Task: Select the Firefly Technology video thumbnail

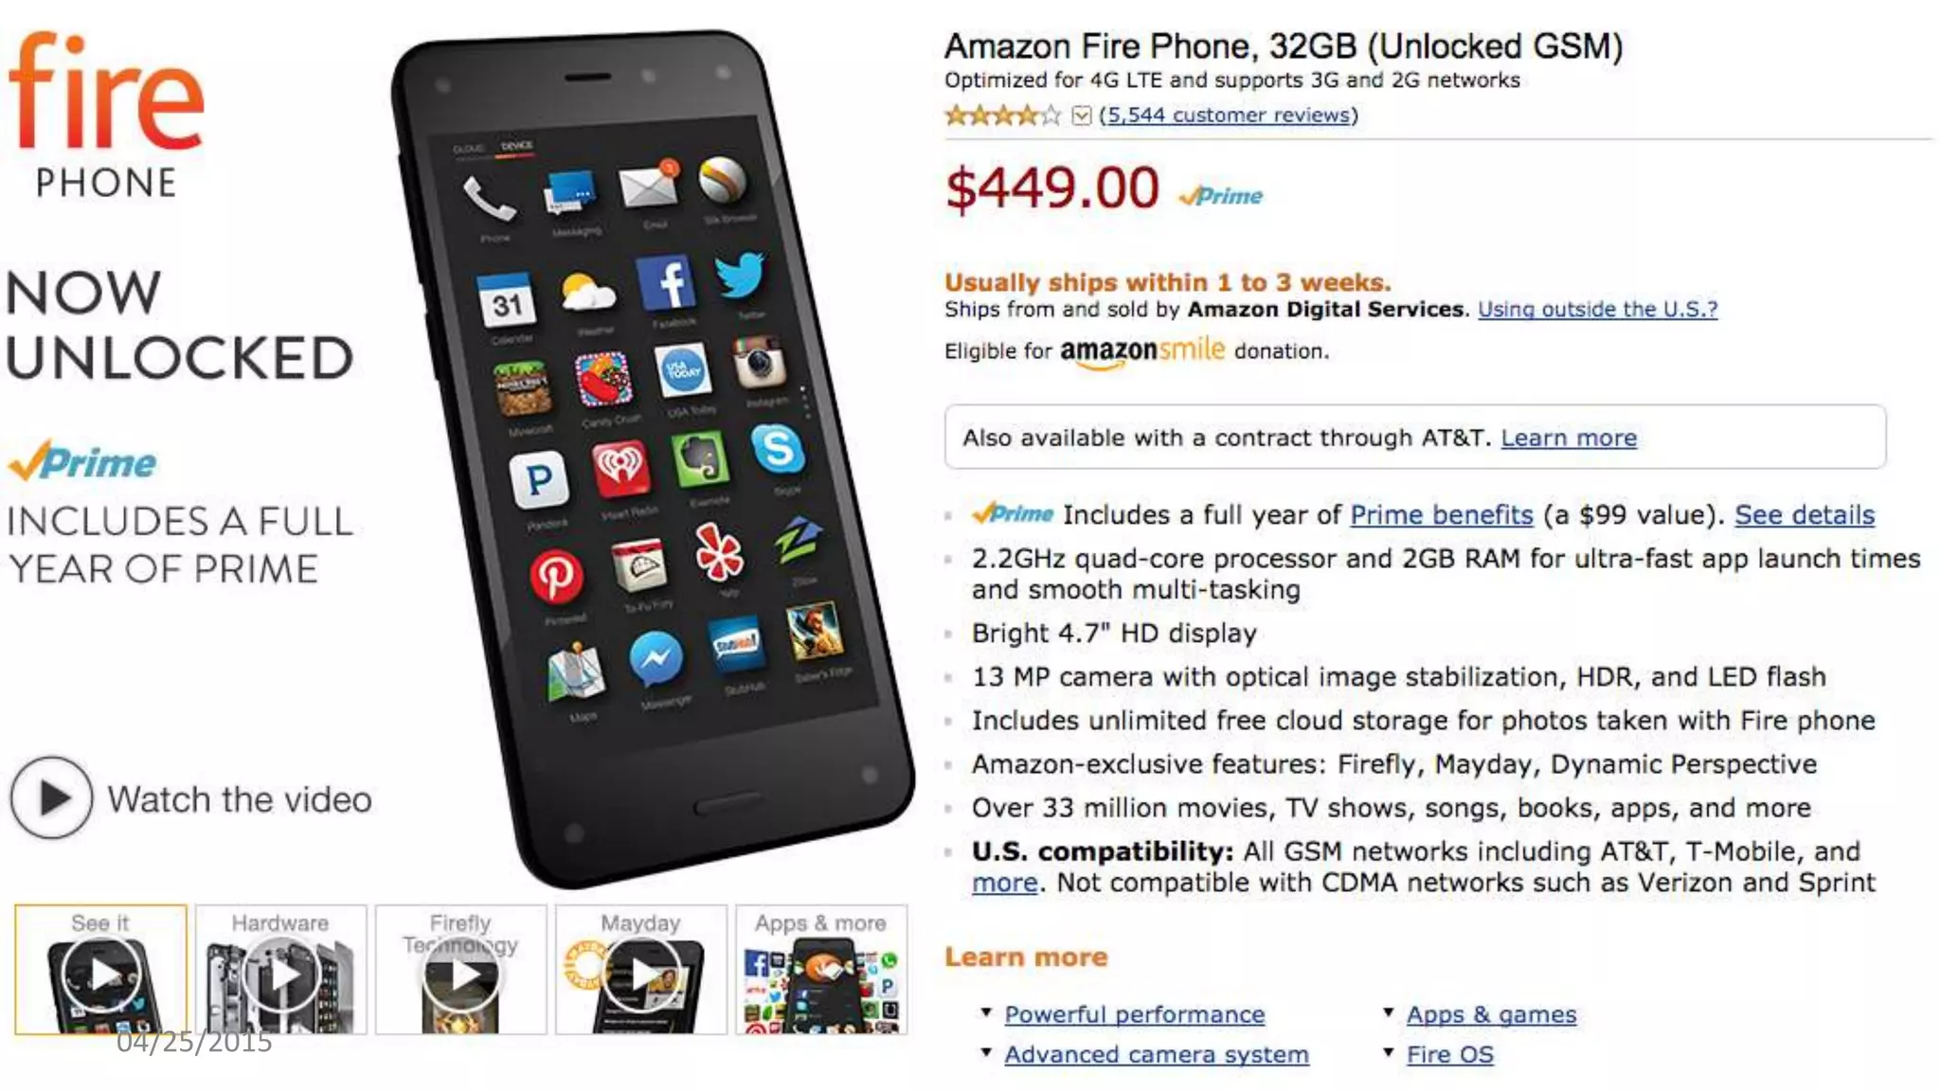Action: coord(460,970)
